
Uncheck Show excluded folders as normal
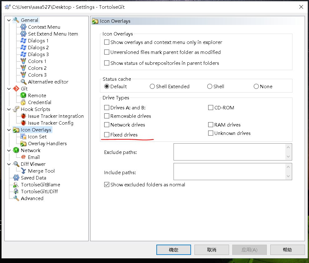pyautogui.click(x=107, y=184)
